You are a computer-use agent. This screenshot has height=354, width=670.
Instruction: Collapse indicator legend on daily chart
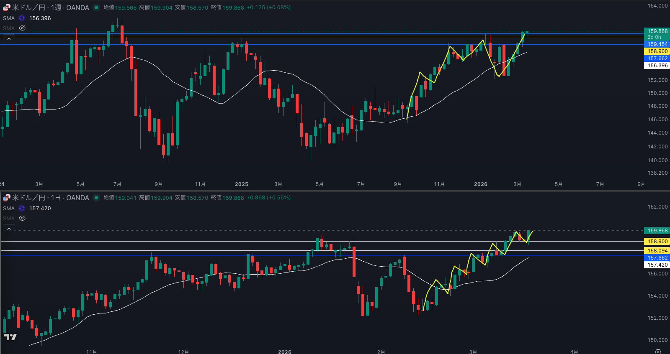click(9, 229)
